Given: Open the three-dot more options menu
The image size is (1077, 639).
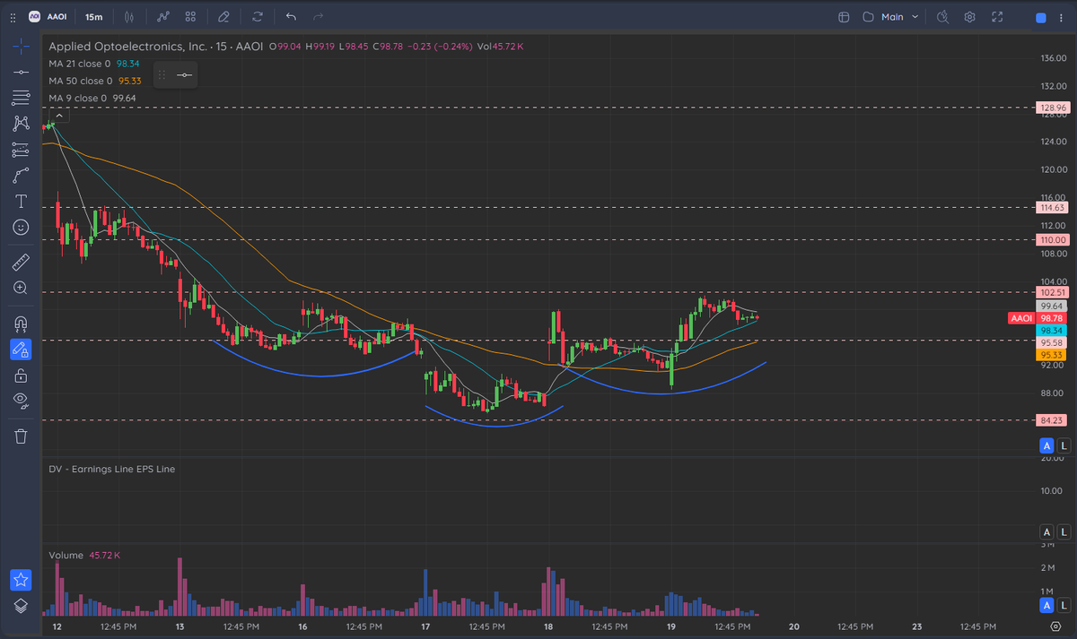Looking at the screenshot, I should coord(1064,17).
